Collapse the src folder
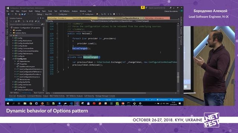238x133 pixels. pyautogui.click(x=11, y=35)
